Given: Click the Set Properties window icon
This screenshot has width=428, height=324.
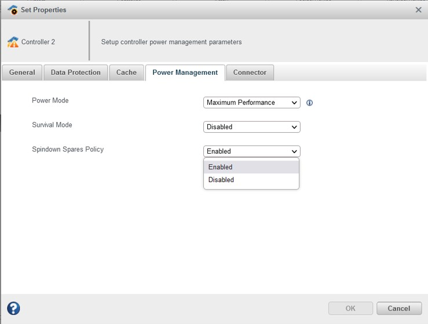Looking at the screenshot, I should click(x=12, y=10).
